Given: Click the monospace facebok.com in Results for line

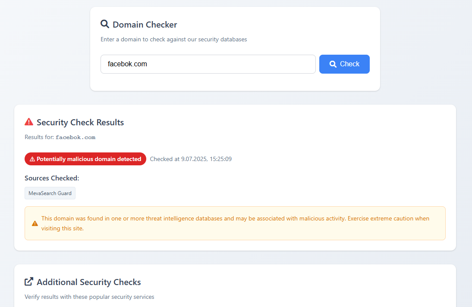Looking at the screenshot, I should tap(76, 137).
